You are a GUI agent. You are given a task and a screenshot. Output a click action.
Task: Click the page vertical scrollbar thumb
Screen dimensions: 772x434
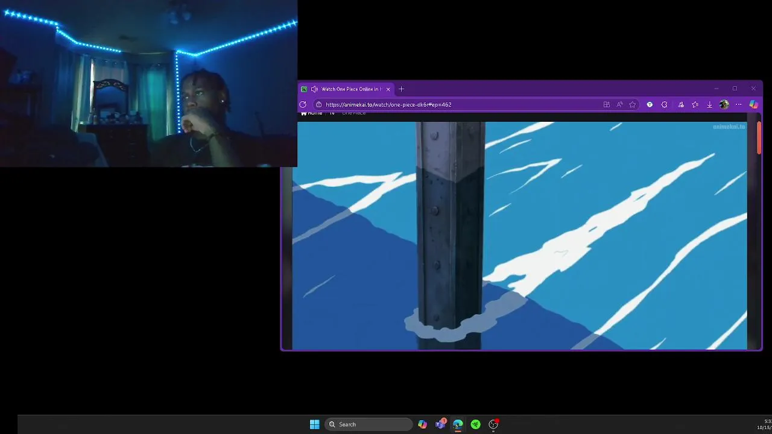[759, 138]
